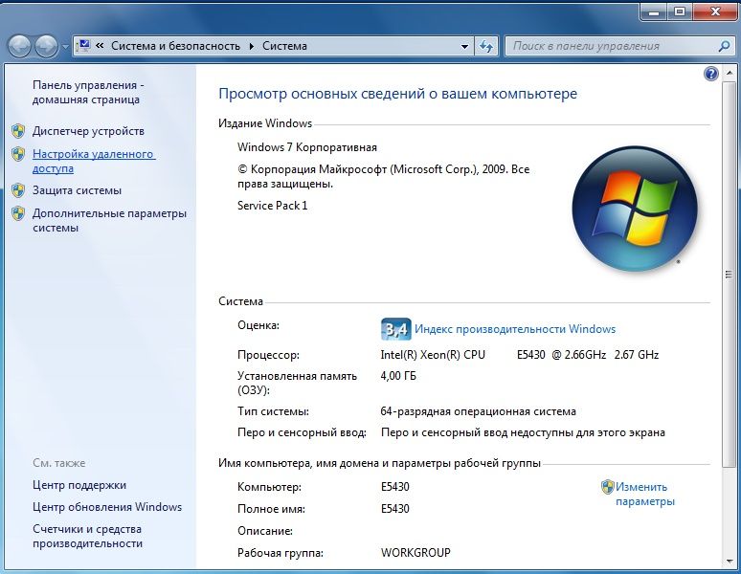
Task: Expand the arrow after Система и безопасность
Action: click(x=252, y=46)
